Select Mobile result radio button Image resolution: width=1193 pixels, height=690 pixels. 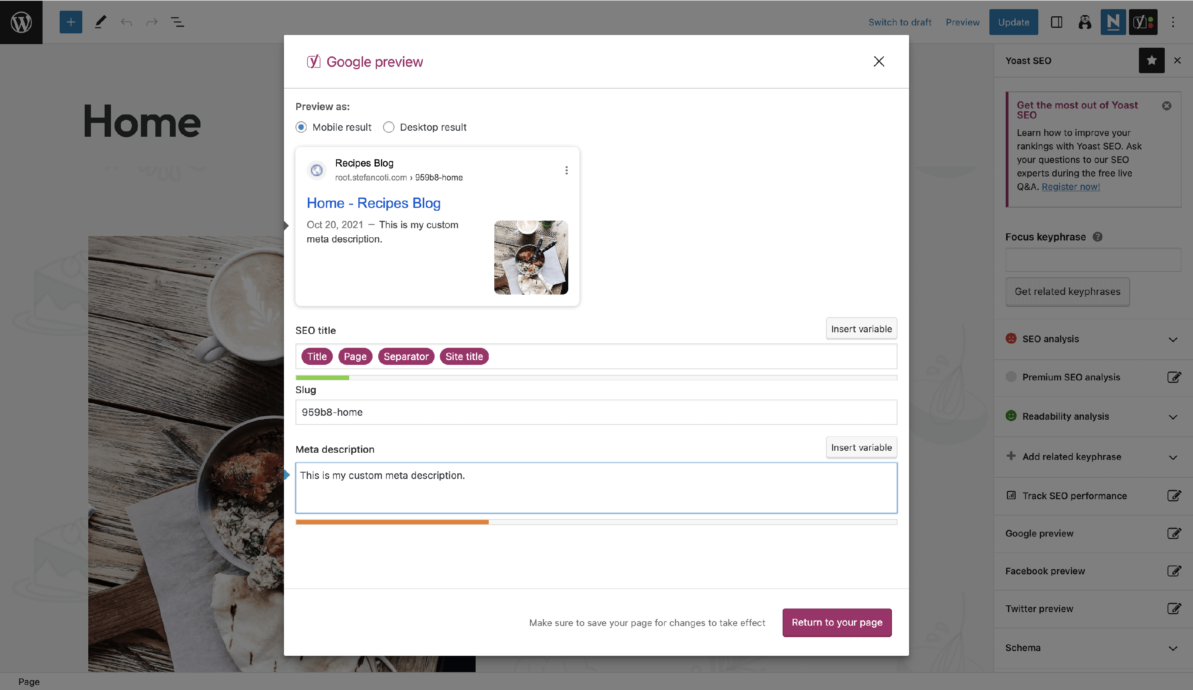tap(301, 127)
